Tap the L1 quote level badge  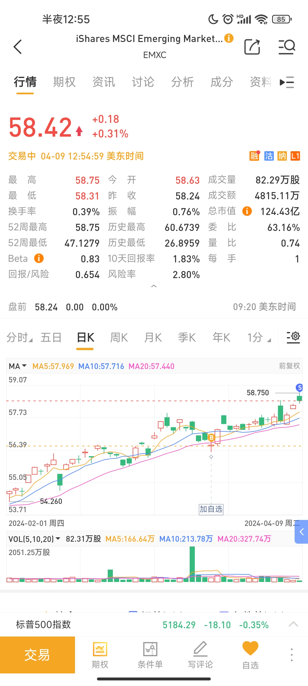[x=295, y=156]
